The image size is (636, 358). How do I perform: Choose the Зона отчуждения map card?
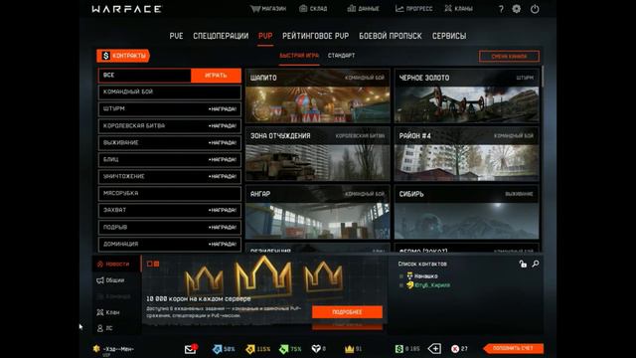(x=318, y=154)
